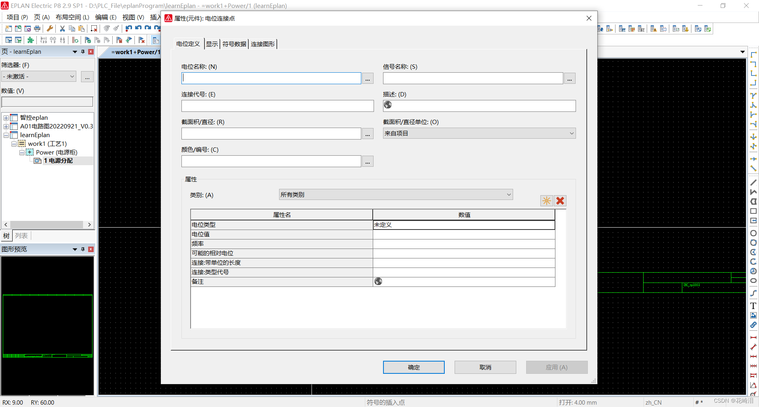This screenshot has height=407, width=759.
Task: Click the 确定 button
Action: [x=414, y=367]
